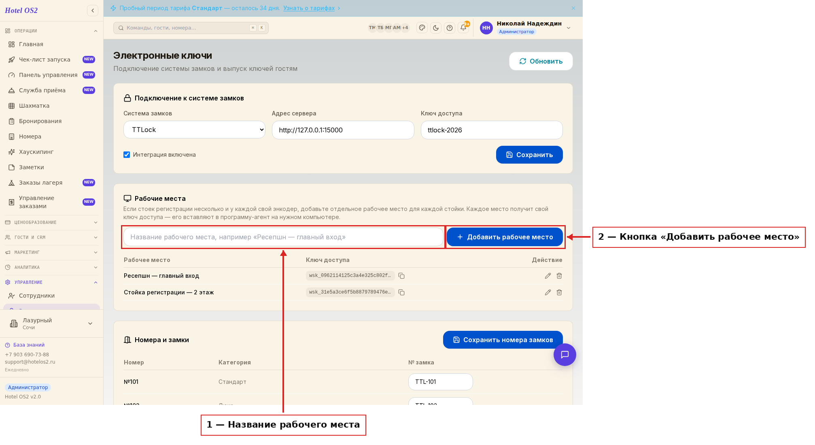Click Добавить рабочее место button
The height and width of the screenshot is (445, 815).
505,237
